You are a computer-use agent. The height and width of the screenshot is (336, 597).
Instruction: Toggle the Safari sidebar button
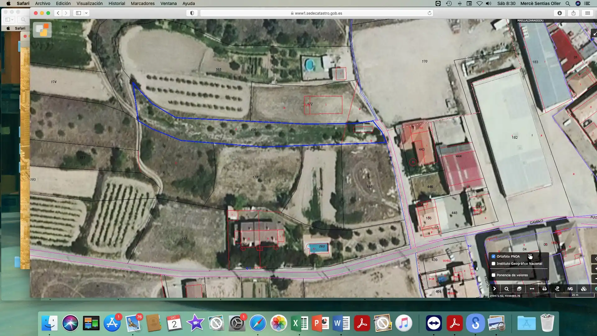(x=78, y=13)
